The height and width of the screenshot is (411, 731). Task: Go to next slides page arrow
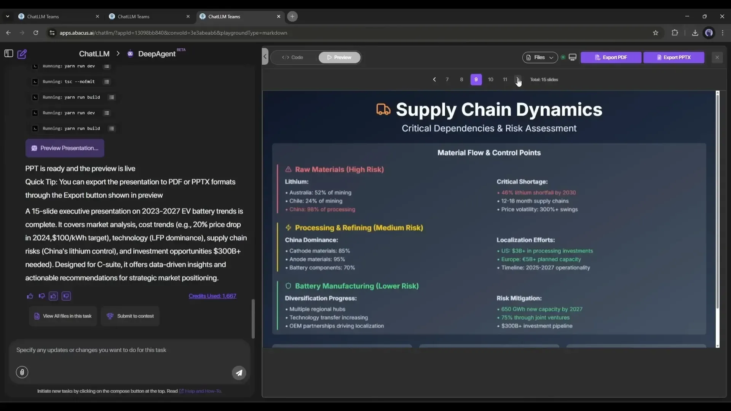tap(518, 80)
